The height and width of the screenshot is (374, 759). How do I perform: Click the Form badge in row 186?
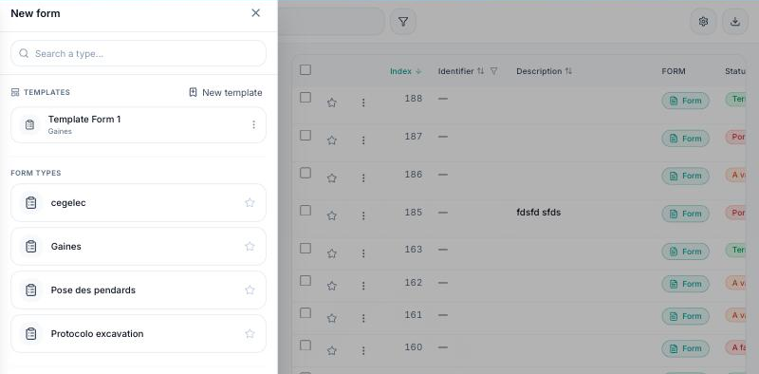[x=685, y=176]
